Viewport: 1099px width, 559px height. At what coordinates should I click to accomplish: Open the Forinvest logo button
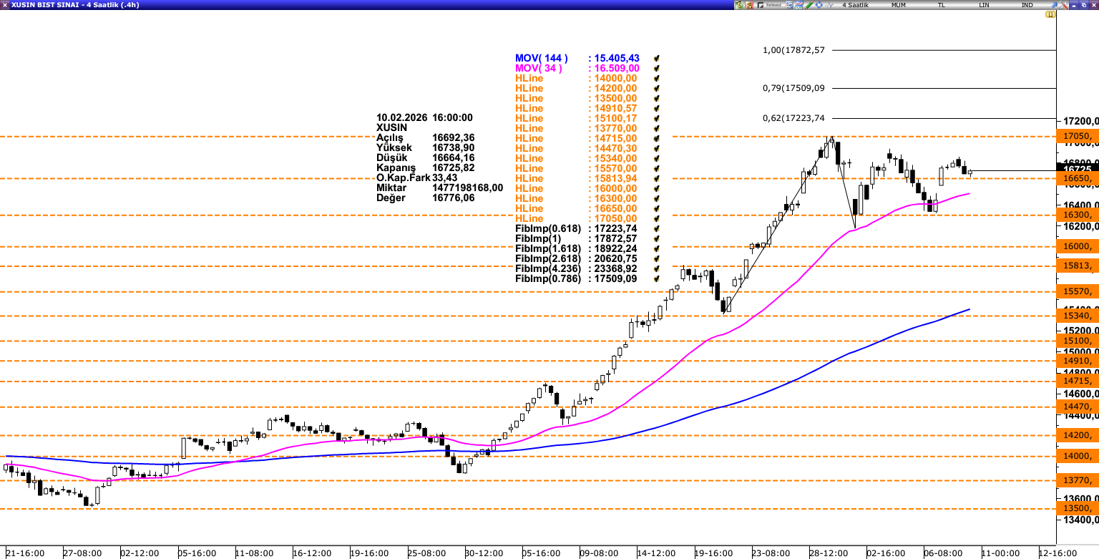point(769,5)
